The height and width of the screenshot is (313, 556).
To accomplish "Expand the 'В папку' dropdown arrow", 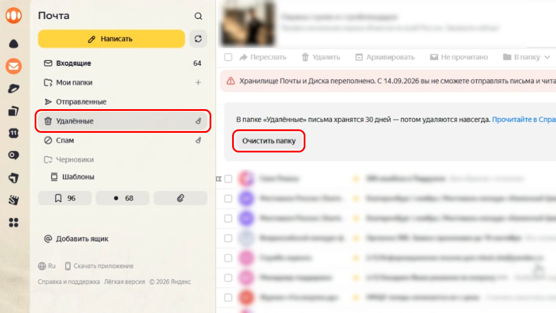I will click(x=547, y=57).
